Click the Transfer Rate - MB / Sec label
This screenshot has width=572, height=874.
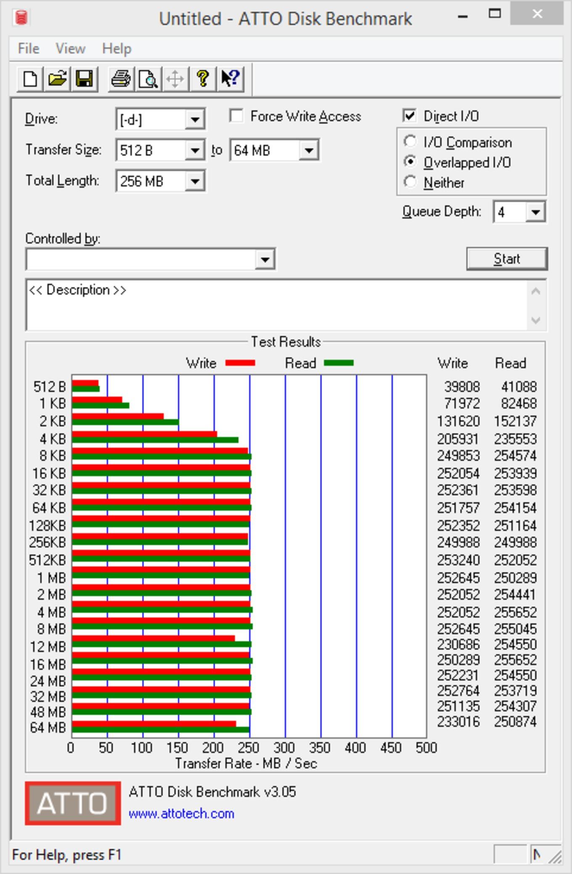tap(246, 763)
